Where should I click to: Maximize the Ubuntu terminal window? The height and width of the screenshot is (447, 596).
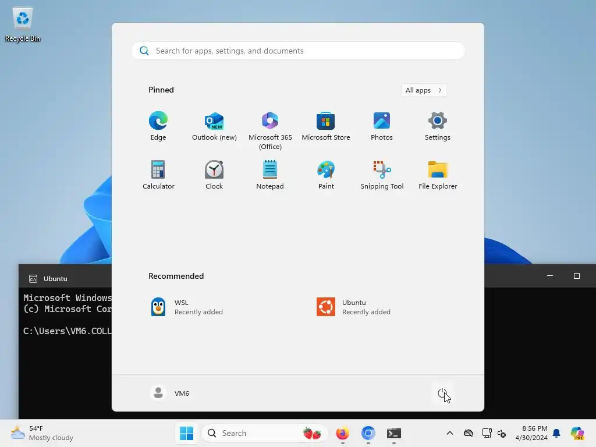[577, 275]
